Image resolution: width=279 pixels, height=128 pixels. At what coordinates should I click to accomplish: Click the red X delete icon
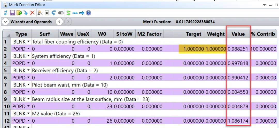pos(32,13)
